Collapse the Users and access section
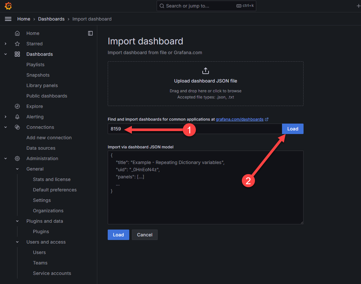 (x=17, y=242)
